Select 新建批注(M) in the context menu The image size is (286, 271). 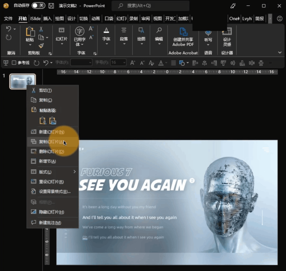tap(53, 222)
